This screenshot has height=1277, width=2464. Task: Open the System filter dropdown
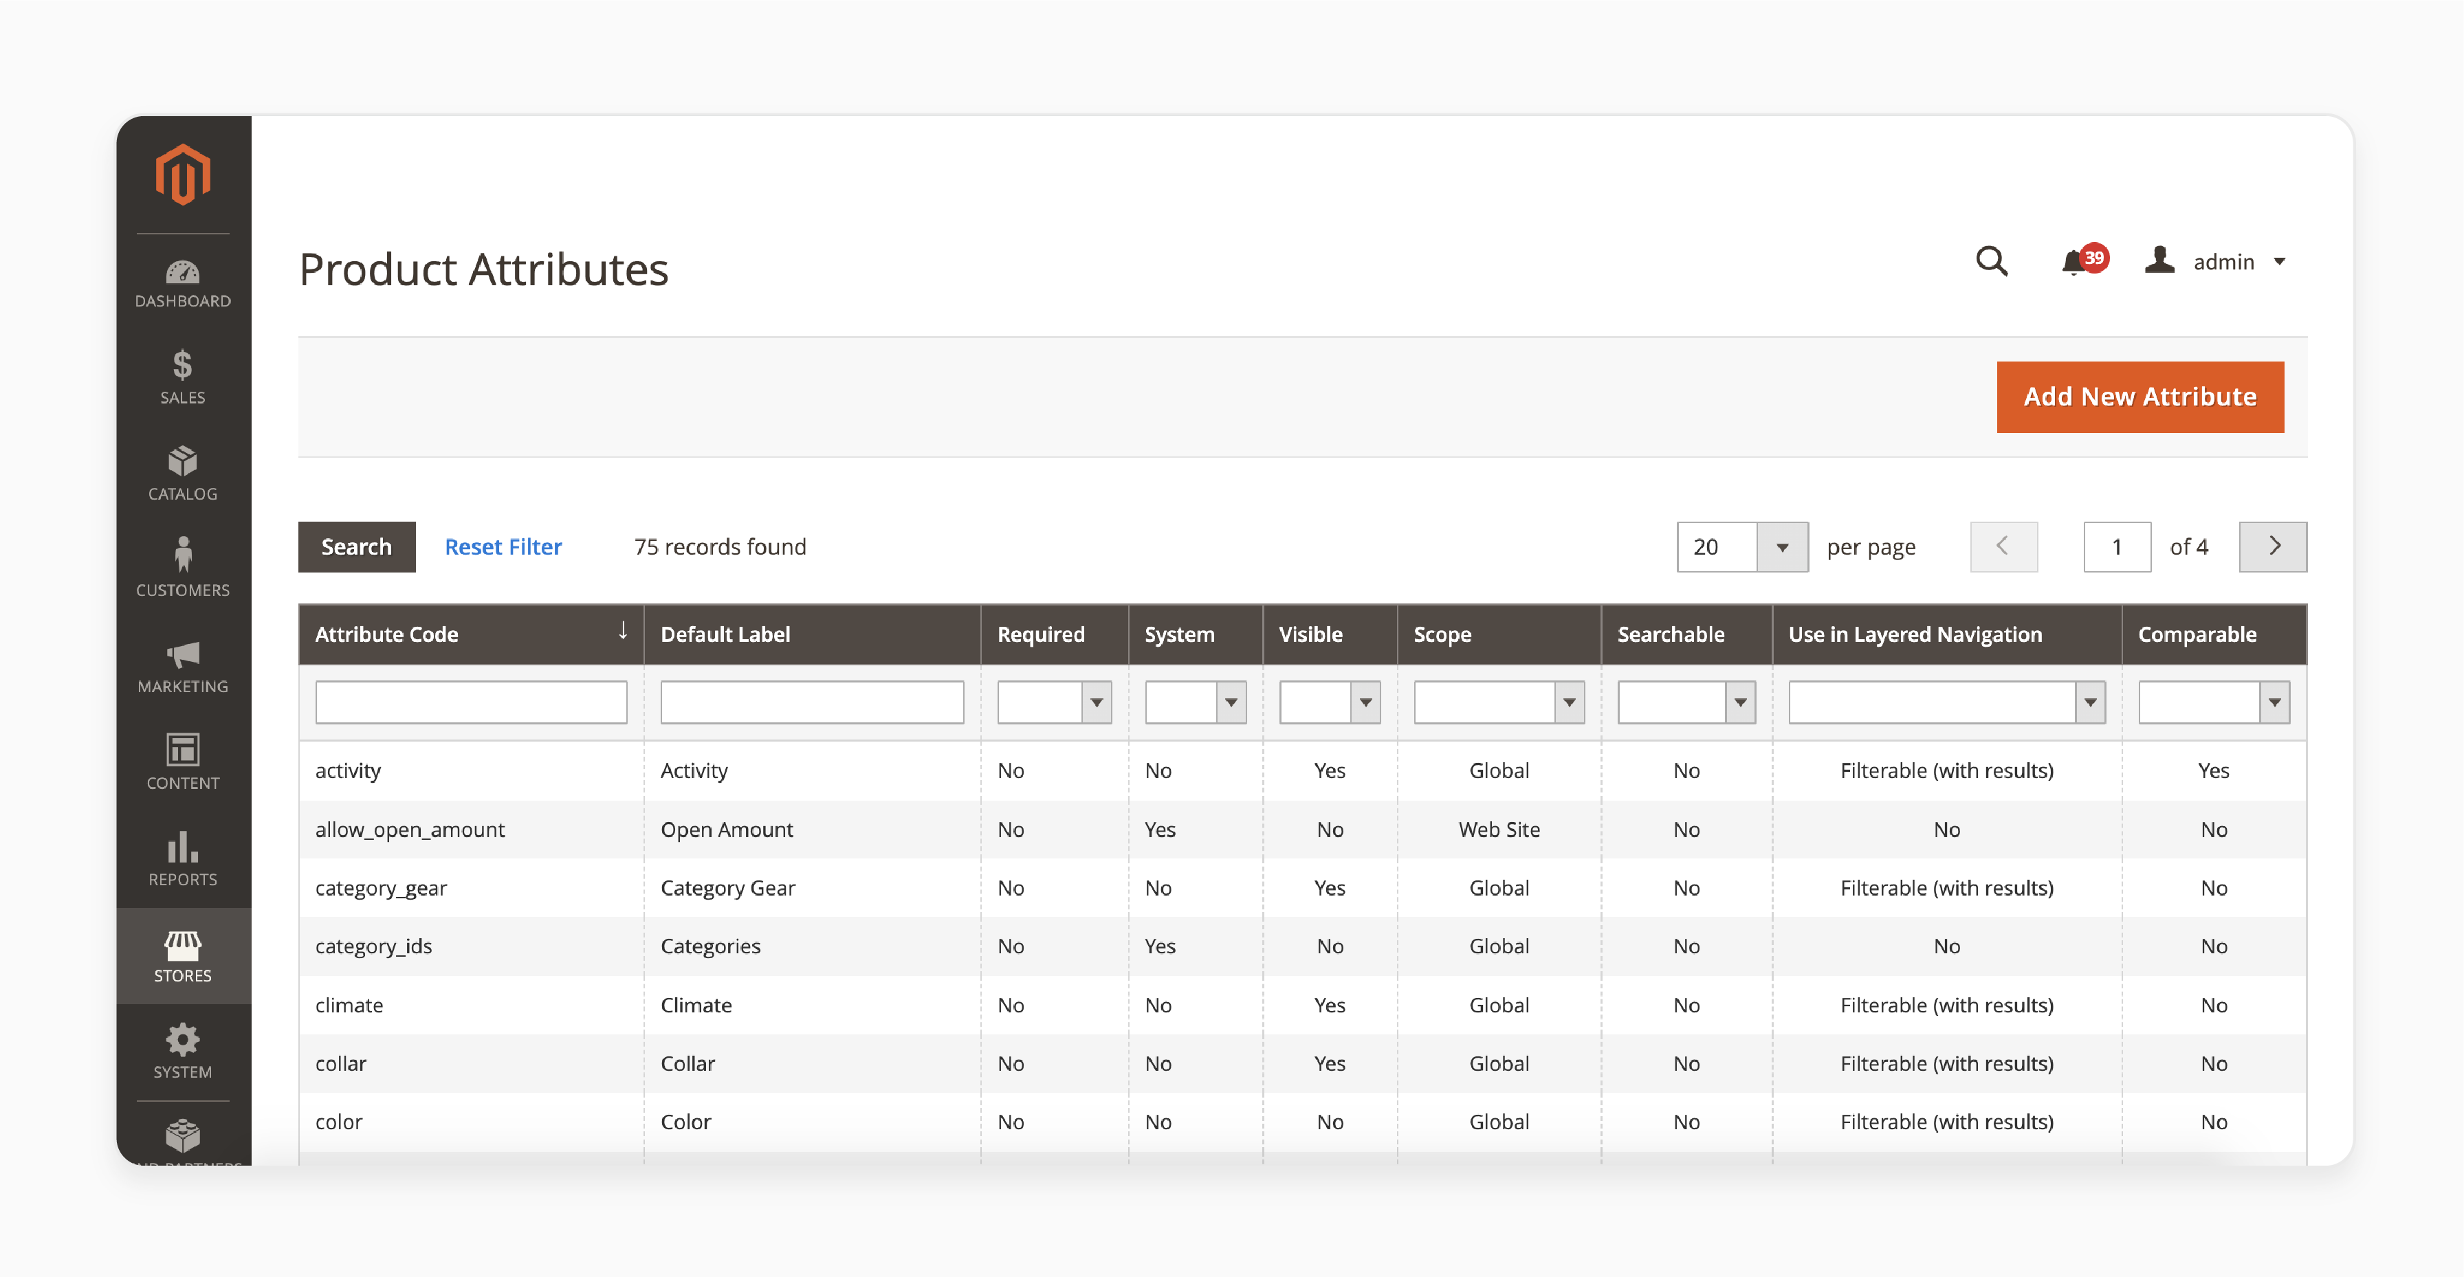click(x=1196, y=702)
